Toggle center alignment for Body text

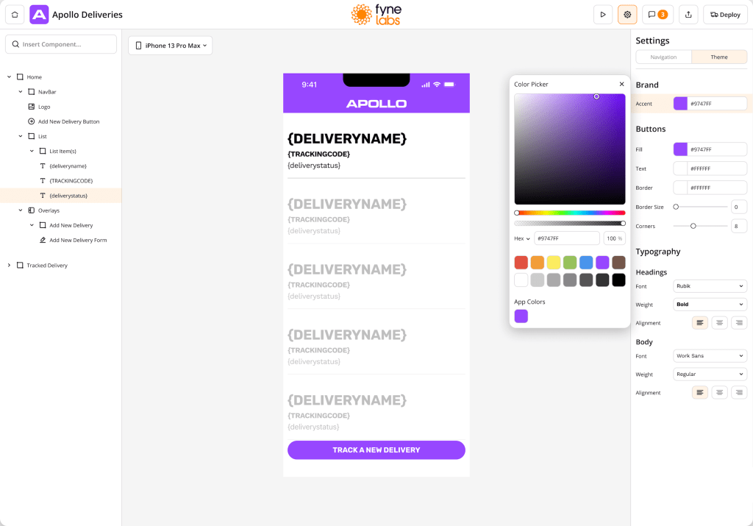pos(719,392)
